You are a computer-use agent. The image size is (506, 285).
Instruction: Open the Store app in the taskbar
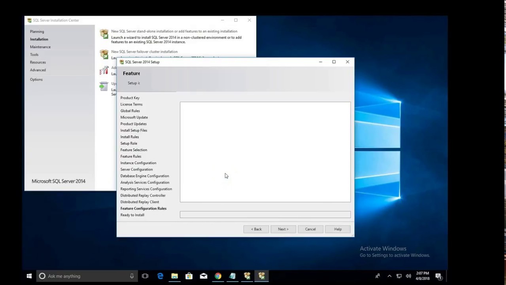(189, 276)
